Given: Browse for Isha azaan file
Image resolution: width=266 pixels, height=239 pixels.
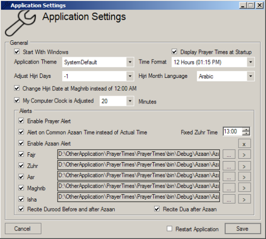Looking at the screenshot, I should click(x=229, y=199).
